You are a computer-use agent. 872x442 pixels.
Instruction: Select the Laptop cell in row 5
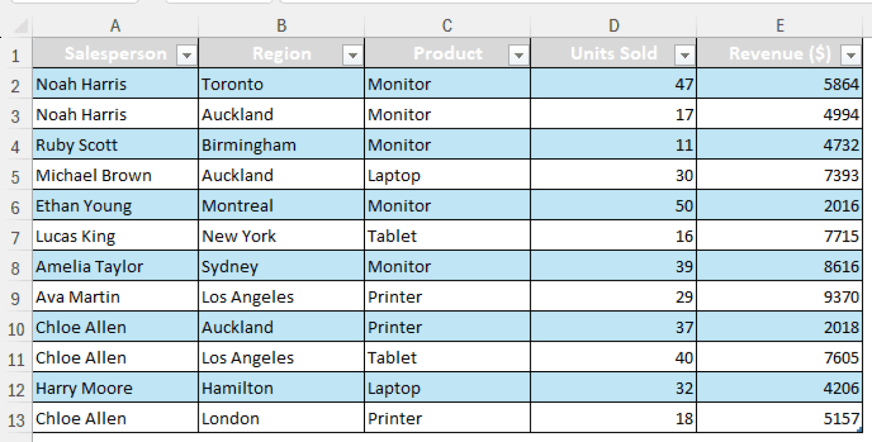click(x=447, y=175)
